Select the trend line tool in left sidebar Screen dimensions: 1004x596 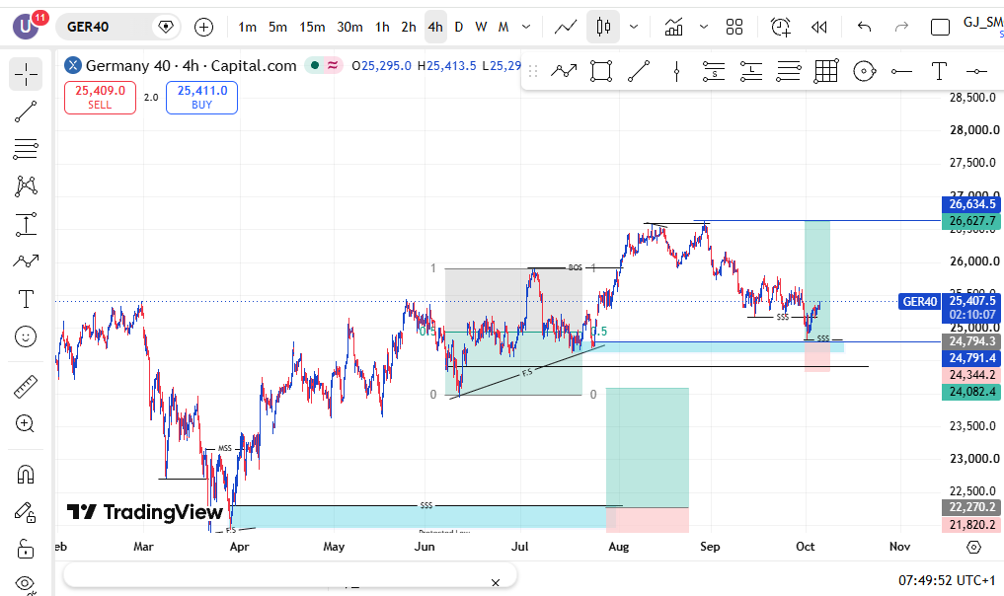point(26,112)
